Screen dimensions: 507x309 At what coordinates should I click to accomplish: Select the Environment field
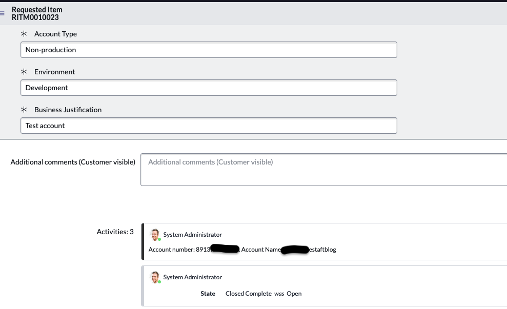(208, 88)
